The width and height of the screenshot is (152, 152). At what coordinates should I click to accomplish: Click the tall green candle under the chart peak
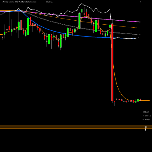pos(79,21)
